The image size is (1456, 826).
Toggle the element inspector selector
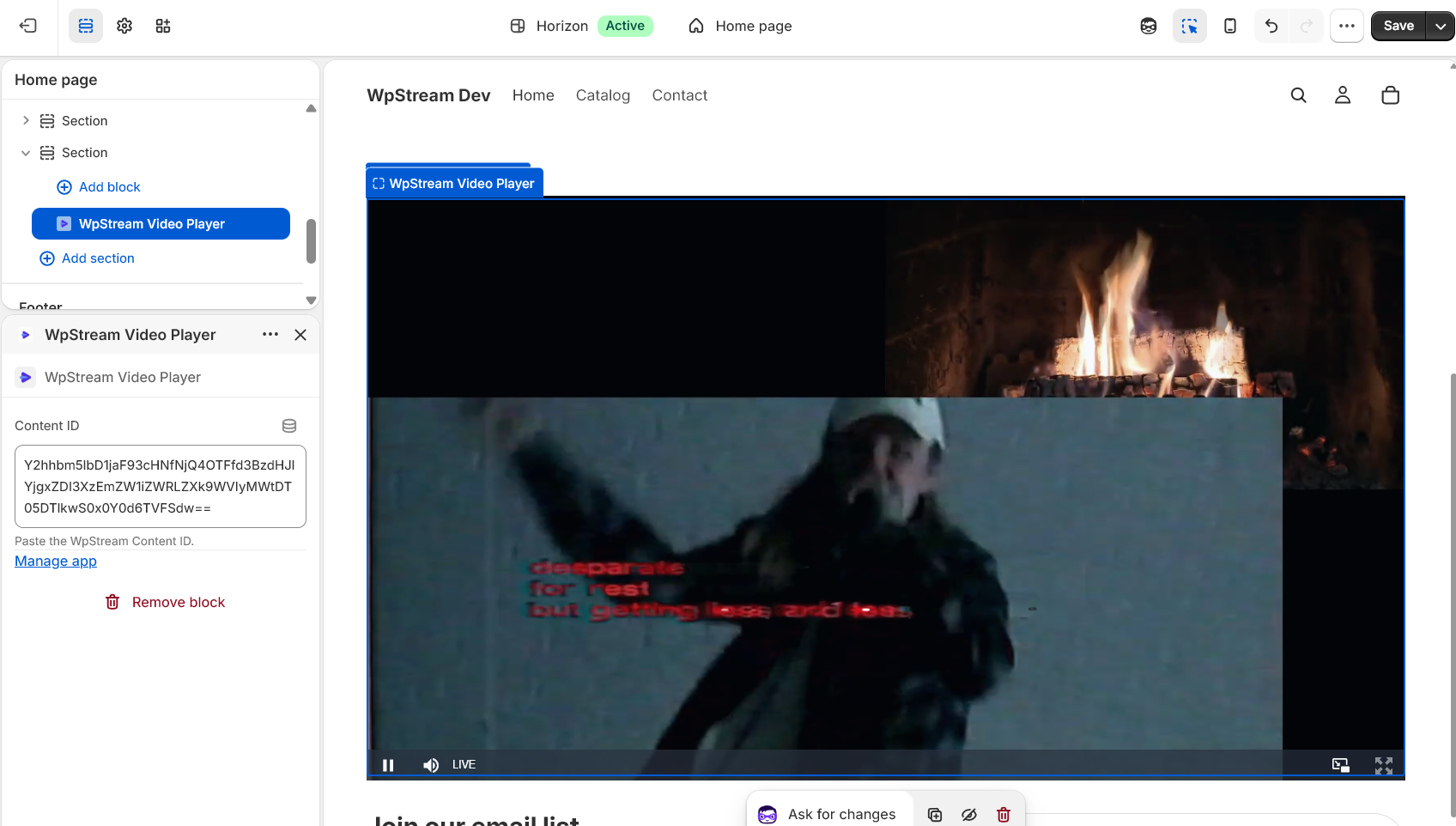pos(1190,26)
